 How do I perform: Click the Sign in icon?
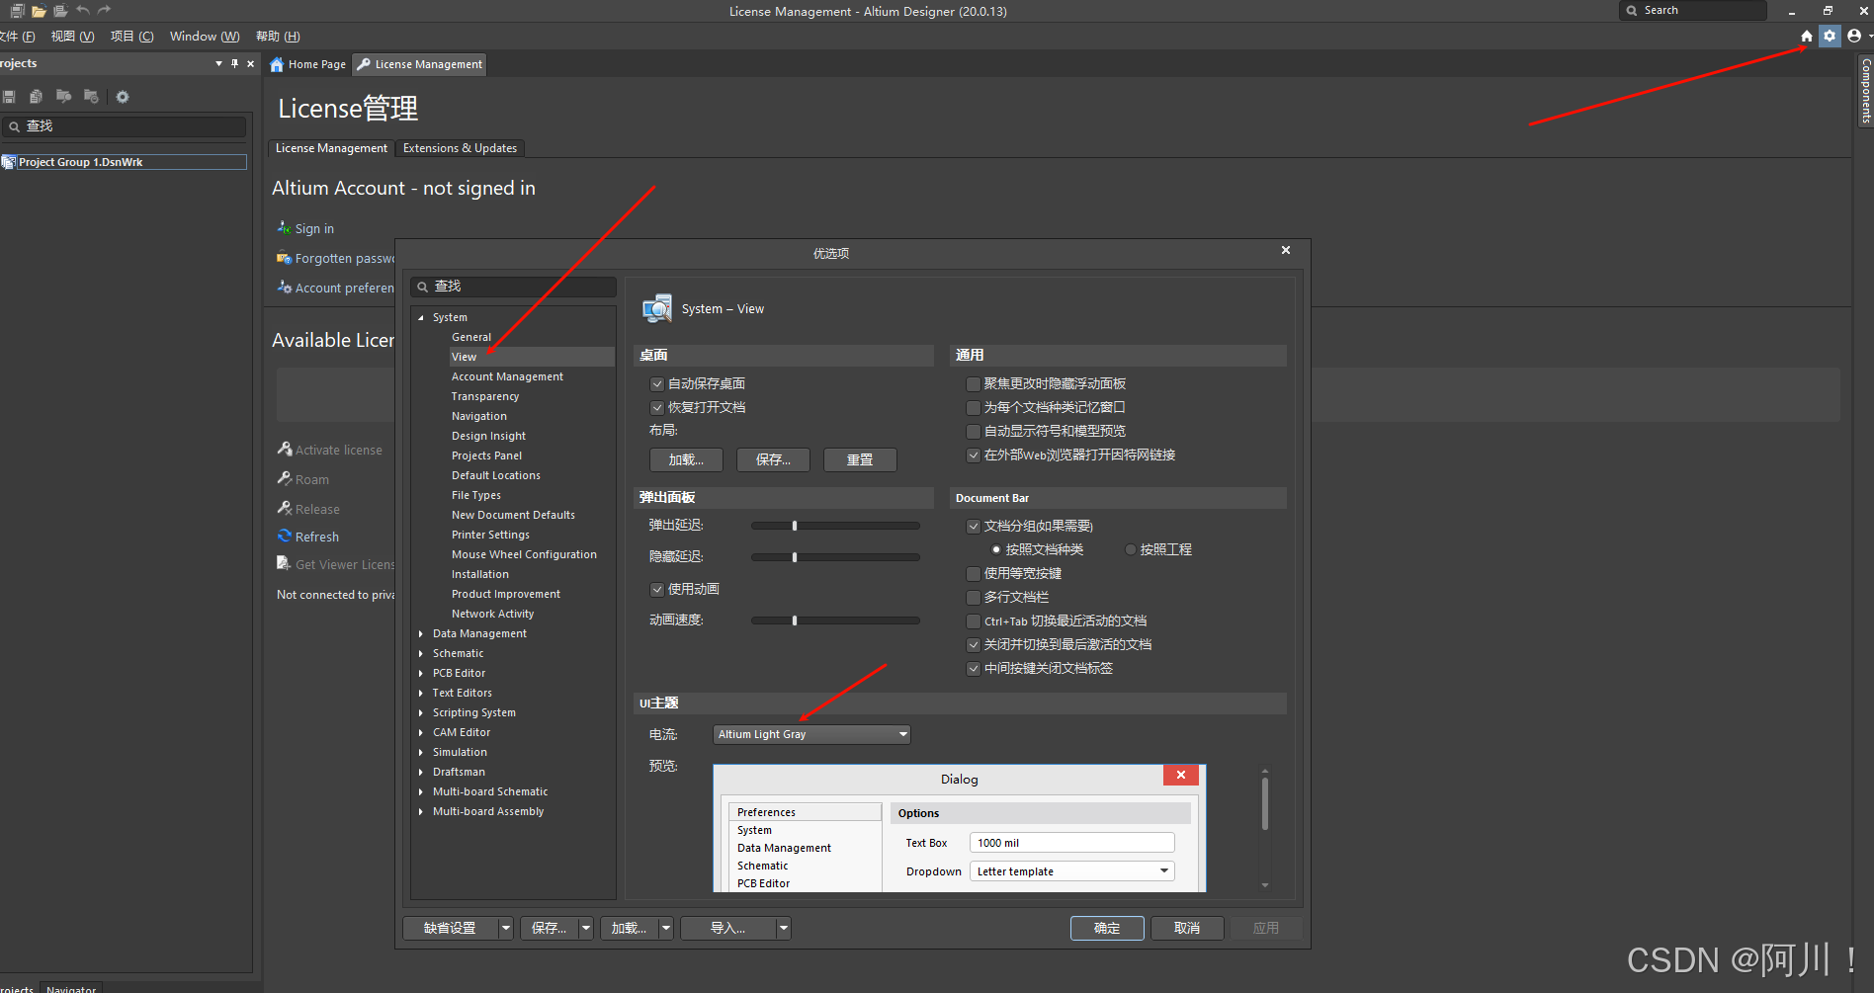pyautogui.click(x=284, y=227)
